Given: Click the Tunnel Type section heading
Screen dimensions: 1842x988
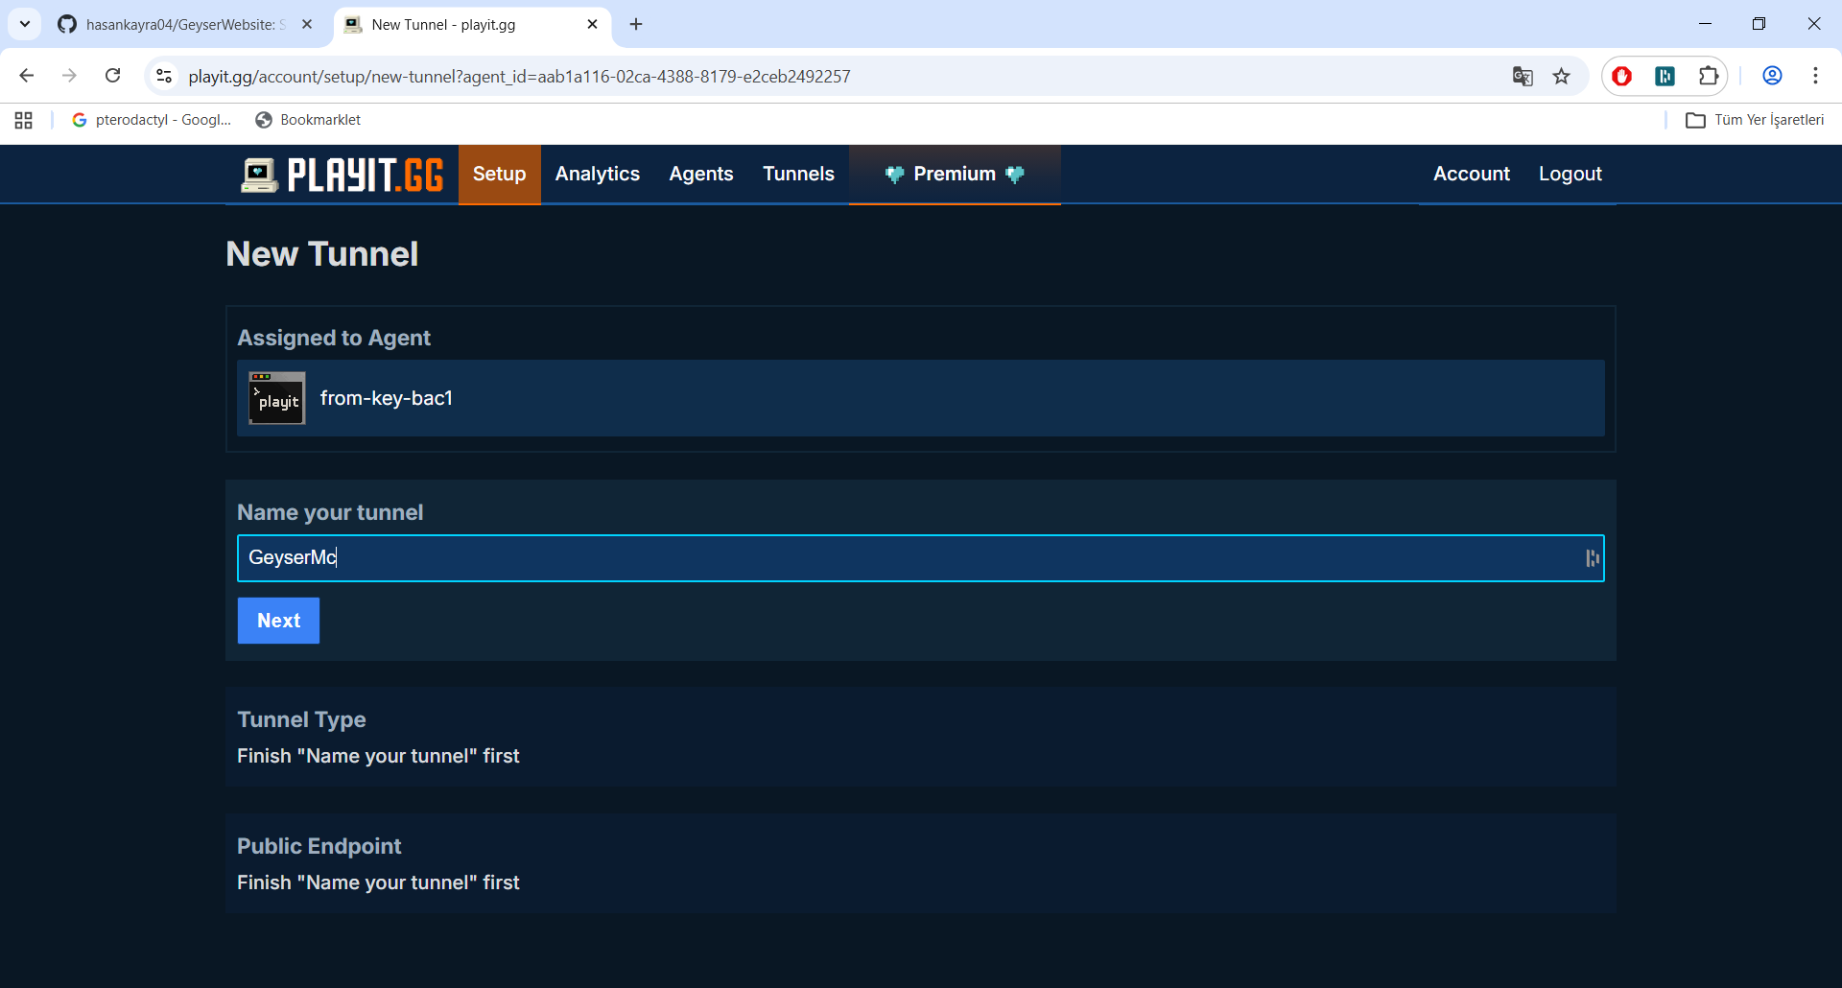Looking at the screenshot, I should pyautogui.click(x=301, y=719).
